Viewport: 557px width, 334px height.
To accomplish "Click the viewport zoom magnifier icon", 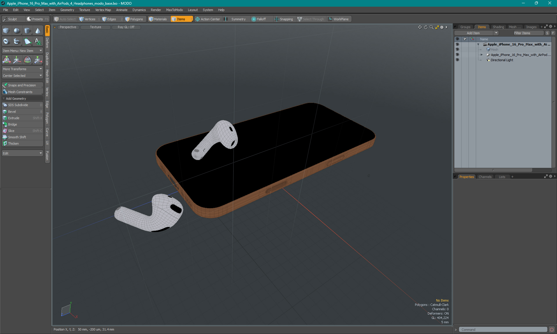I will point(431,27).
